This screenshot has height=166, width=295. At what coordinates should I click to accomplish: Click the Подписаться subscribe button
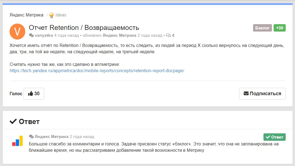(x=262, y=94)
